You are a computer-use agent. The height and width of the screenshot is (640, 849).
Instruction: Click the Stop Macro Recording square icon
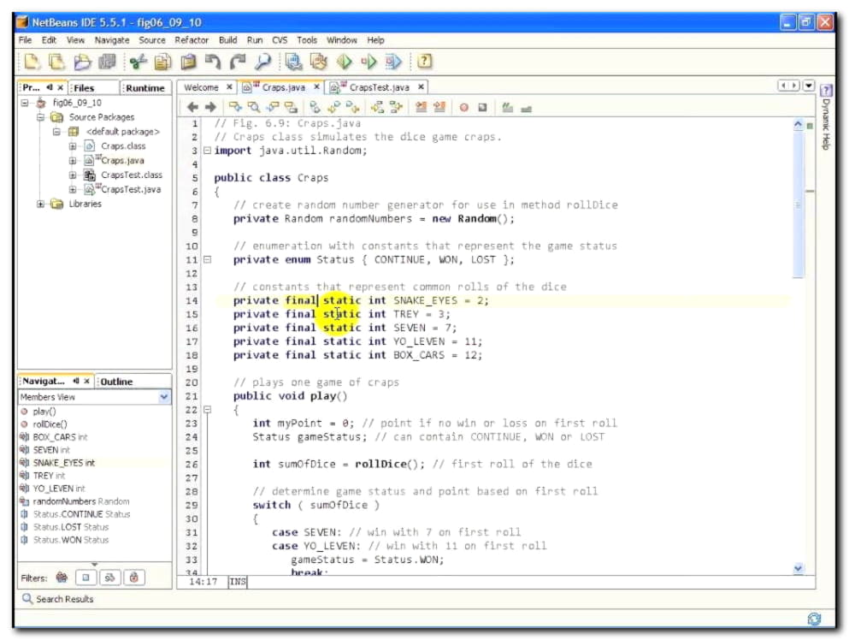(x=482, y=107)
